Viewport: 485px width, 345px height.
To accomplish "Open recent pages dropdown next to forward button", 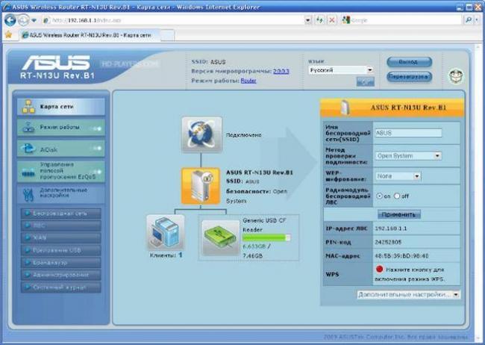I will 34,21.
